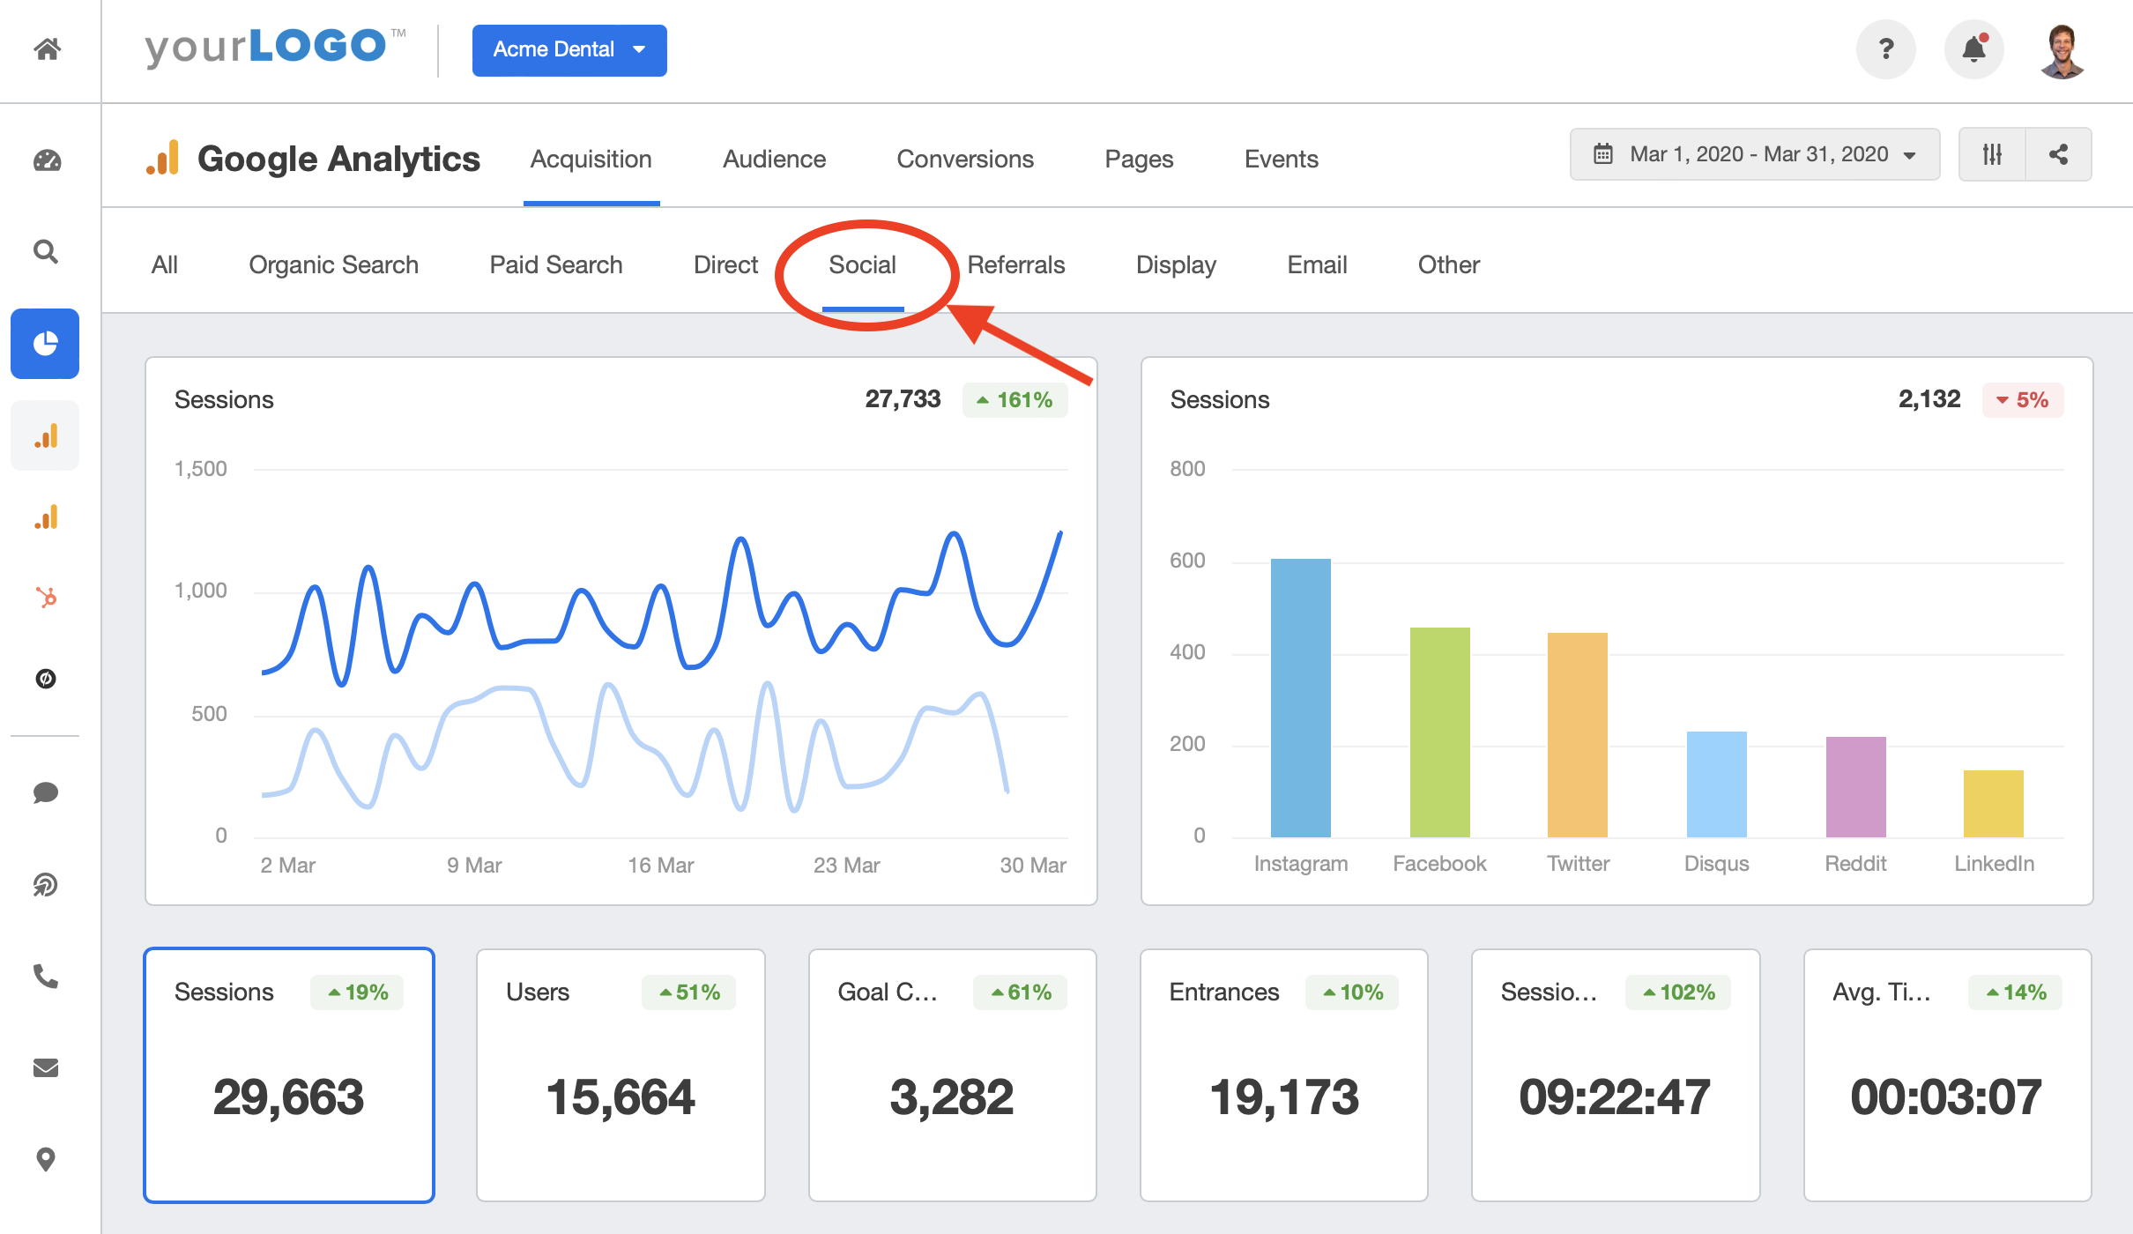Viewport: 2133px width, 1234px height.
Task: Open the phone call tracking sidebar icon
Action: (45, 978)
